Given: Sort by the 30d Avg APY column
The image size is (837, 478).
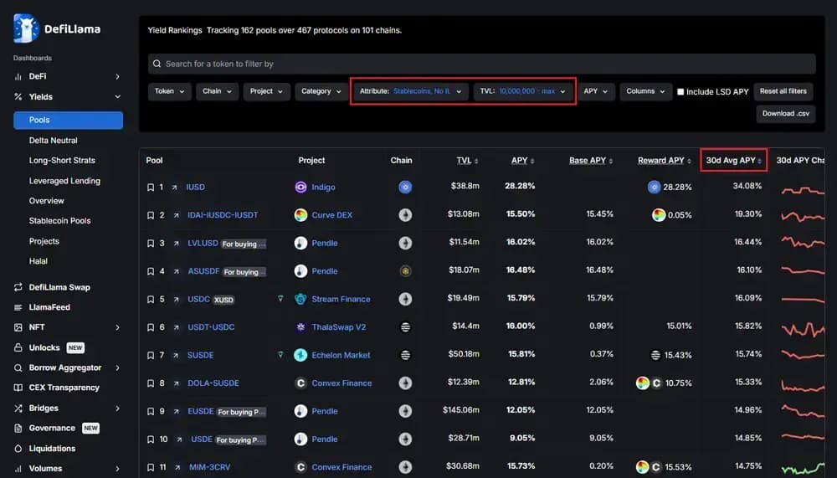Looking at the screenshot, I should (733, 161).
